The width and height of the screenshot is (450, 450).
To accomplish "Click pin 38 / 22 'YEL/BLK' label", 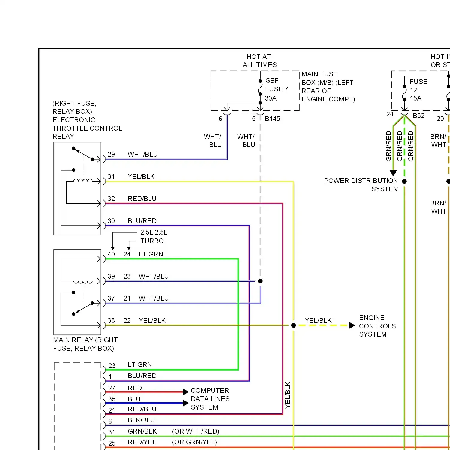I will 152,320.
